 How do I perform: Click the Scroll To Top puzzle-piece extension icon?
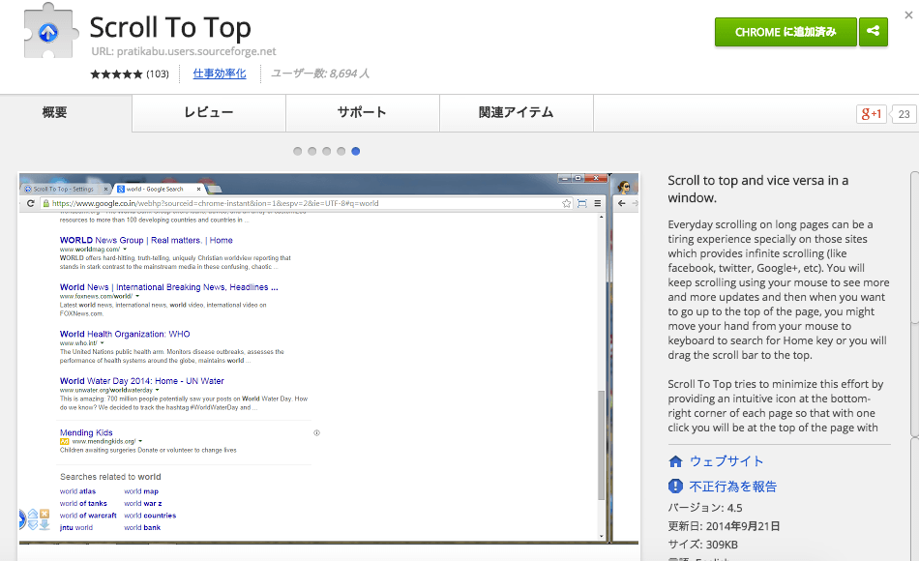point(51,32)
